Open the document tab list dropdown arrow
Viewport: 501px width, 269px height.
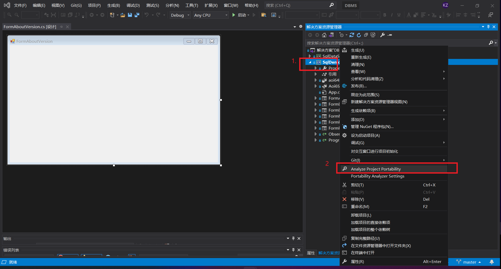coord(295,27)
